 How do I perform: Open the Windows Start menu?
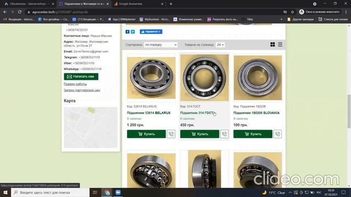pos(5,192)
